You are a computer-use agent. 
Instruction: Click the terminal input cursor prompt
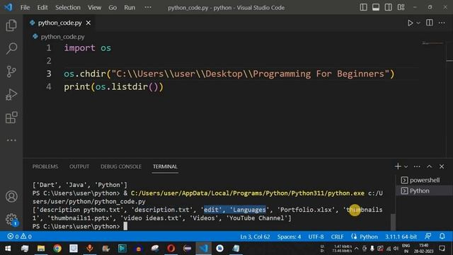[125, 226]
